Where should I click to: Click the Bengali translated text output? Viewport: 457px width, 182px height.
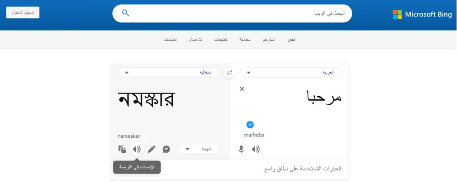[x=146, y=99]
